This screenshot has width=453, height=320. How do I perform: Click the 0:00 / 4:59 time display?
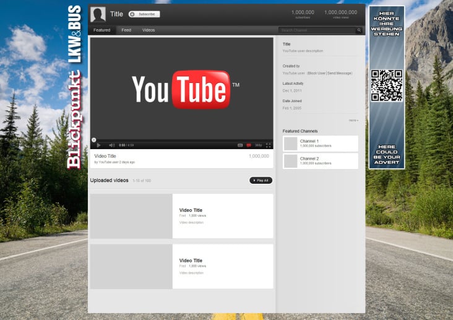point(126,145)
